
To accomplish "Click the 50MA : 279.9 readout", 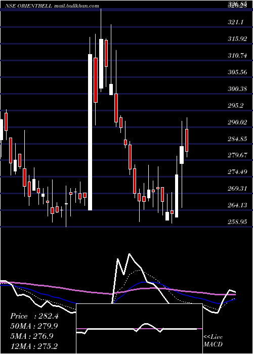I will coord(34,326).
